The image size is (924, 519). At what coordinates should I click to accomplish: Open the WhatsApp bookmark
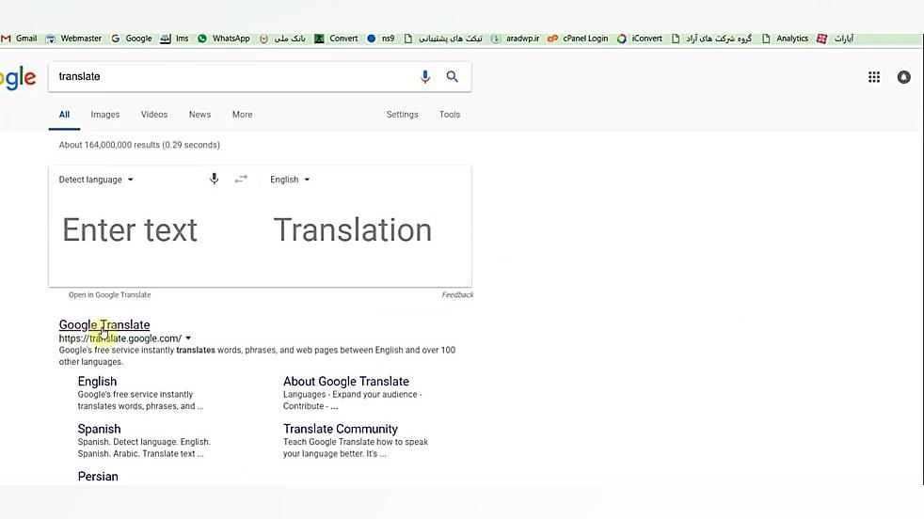pyautogui.click(x=223, y=39)
